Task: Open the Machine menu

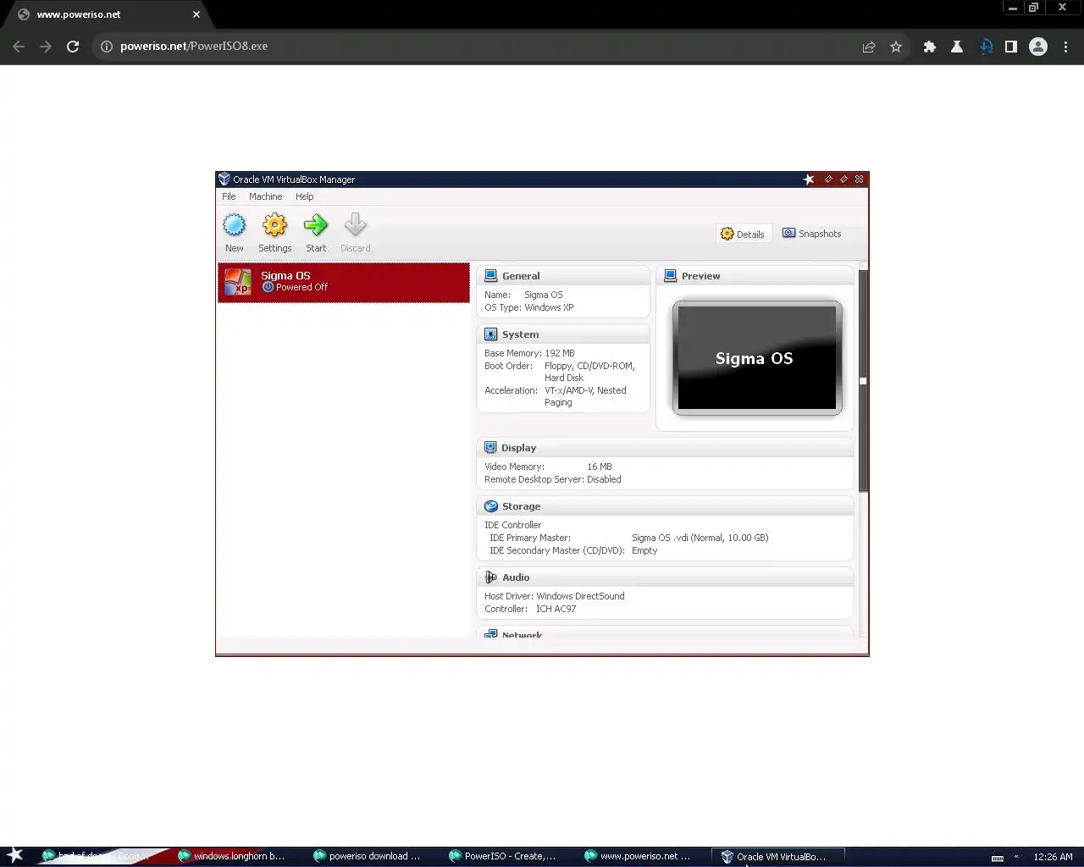Action: (x=265, y=196)
